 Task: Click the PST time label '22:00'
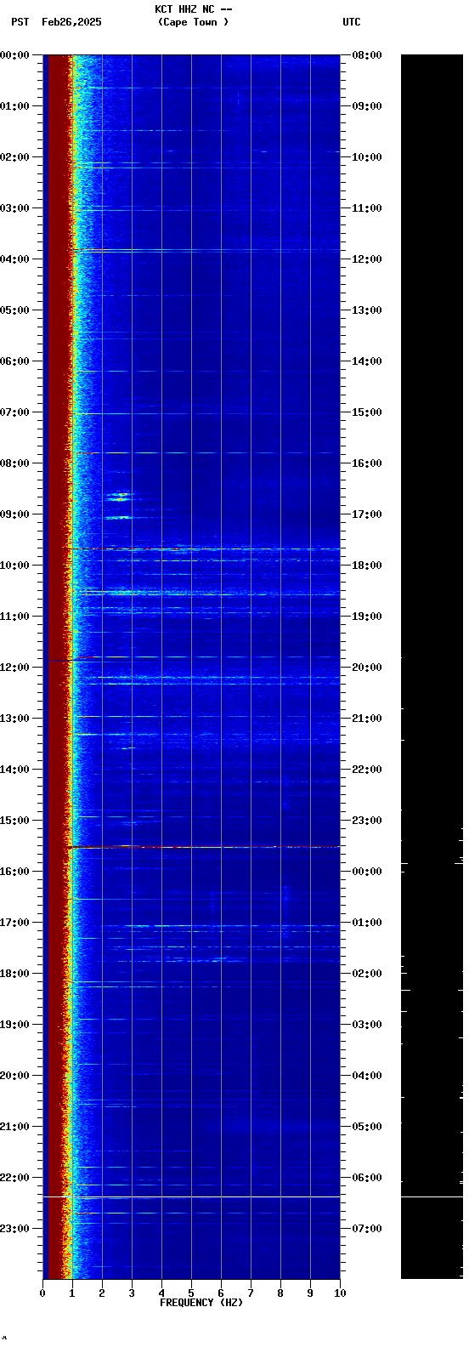click(x=14, y=1178)
